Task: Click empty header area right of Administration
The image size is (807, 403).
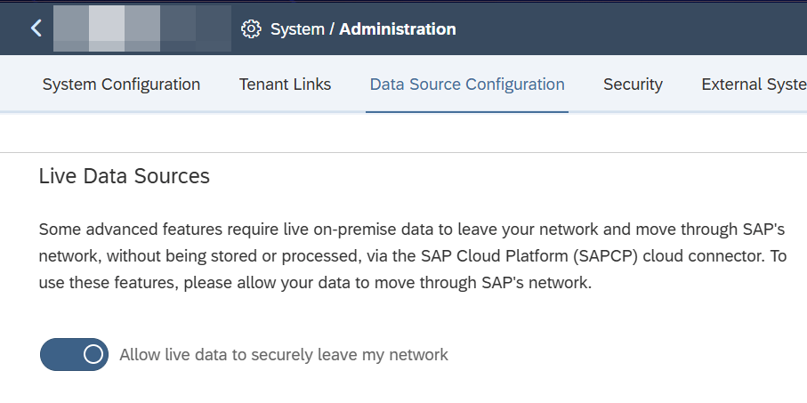Action: [x=623, y=29]
